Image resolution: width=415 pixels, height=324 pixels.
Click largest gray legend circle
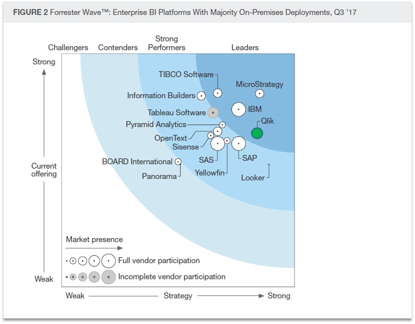(108, 277)
